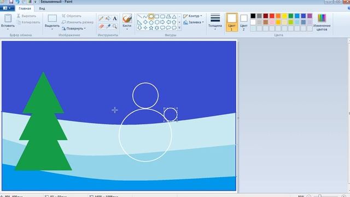Choose the red color swatch

click(x=272, y=16)
